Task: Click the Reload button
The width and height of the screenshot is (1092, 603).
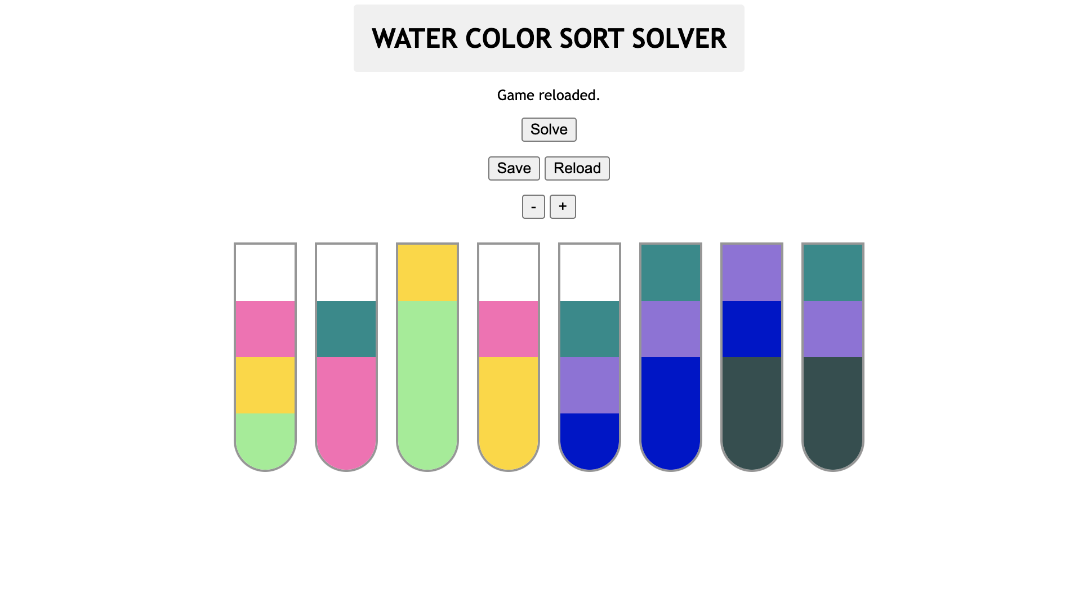Action: (577, 168)
